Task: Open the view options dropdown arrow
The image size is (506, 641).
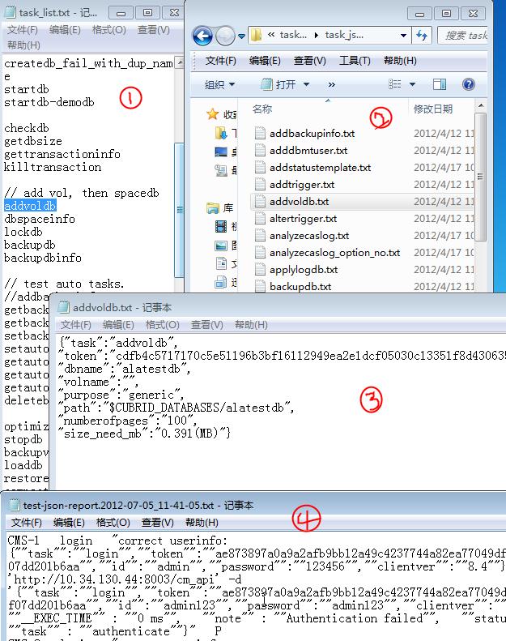Action: pyautogui.click(x=412, y=84)
